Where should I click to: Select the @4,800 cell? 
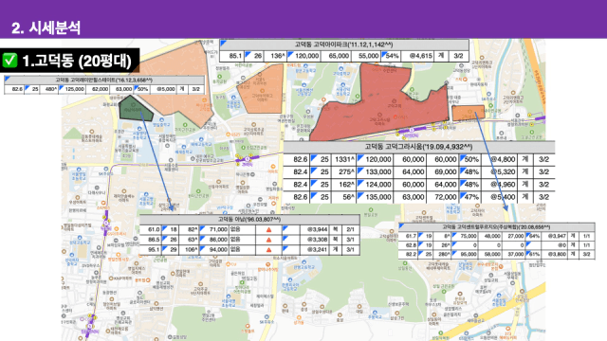click(500, 159)
